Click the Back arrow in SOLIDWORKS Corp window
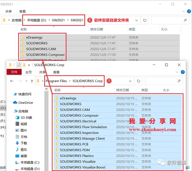This screenshot has width=192, height=171. click(x=12, y=81)
